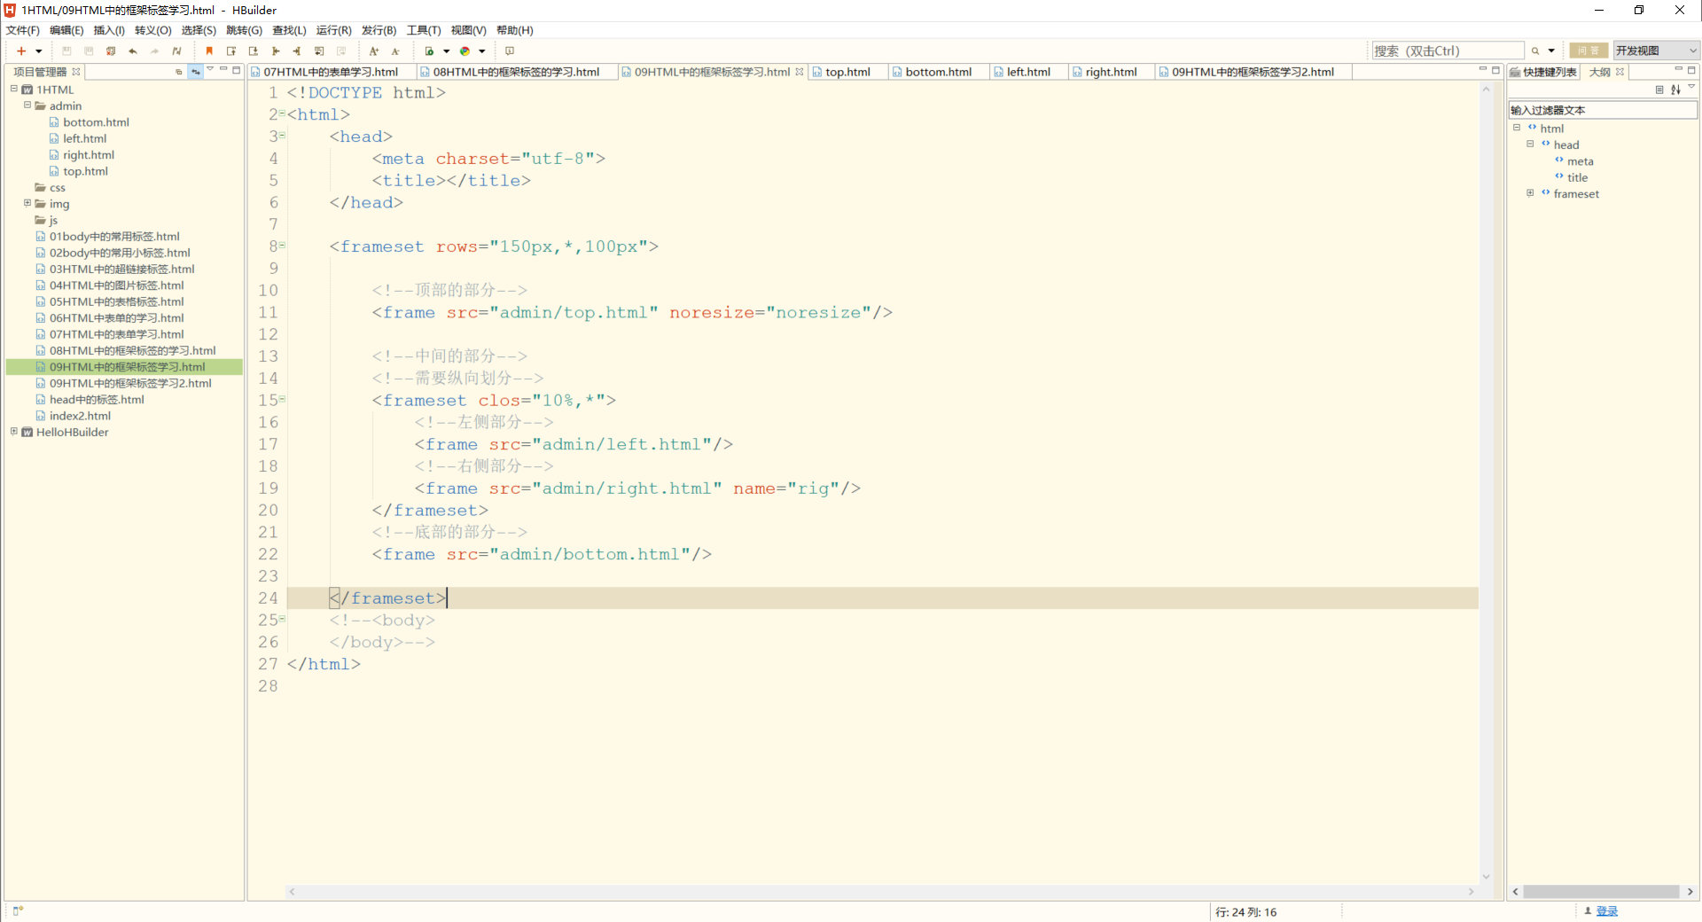Click the editor horizontal scrollbar

(879, 892)
